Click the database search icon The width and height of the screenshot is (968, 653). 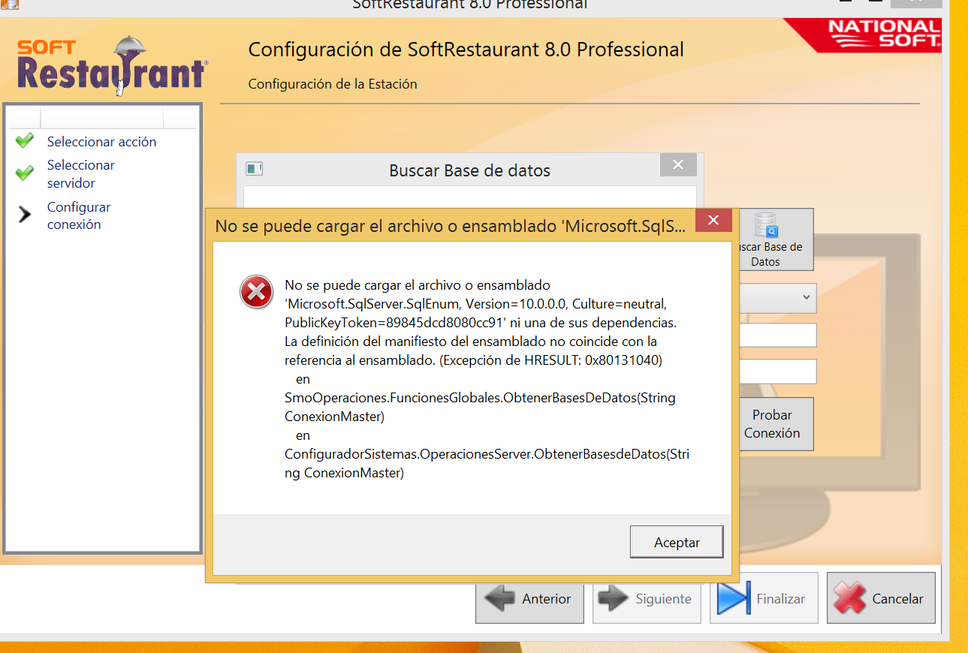767,224
